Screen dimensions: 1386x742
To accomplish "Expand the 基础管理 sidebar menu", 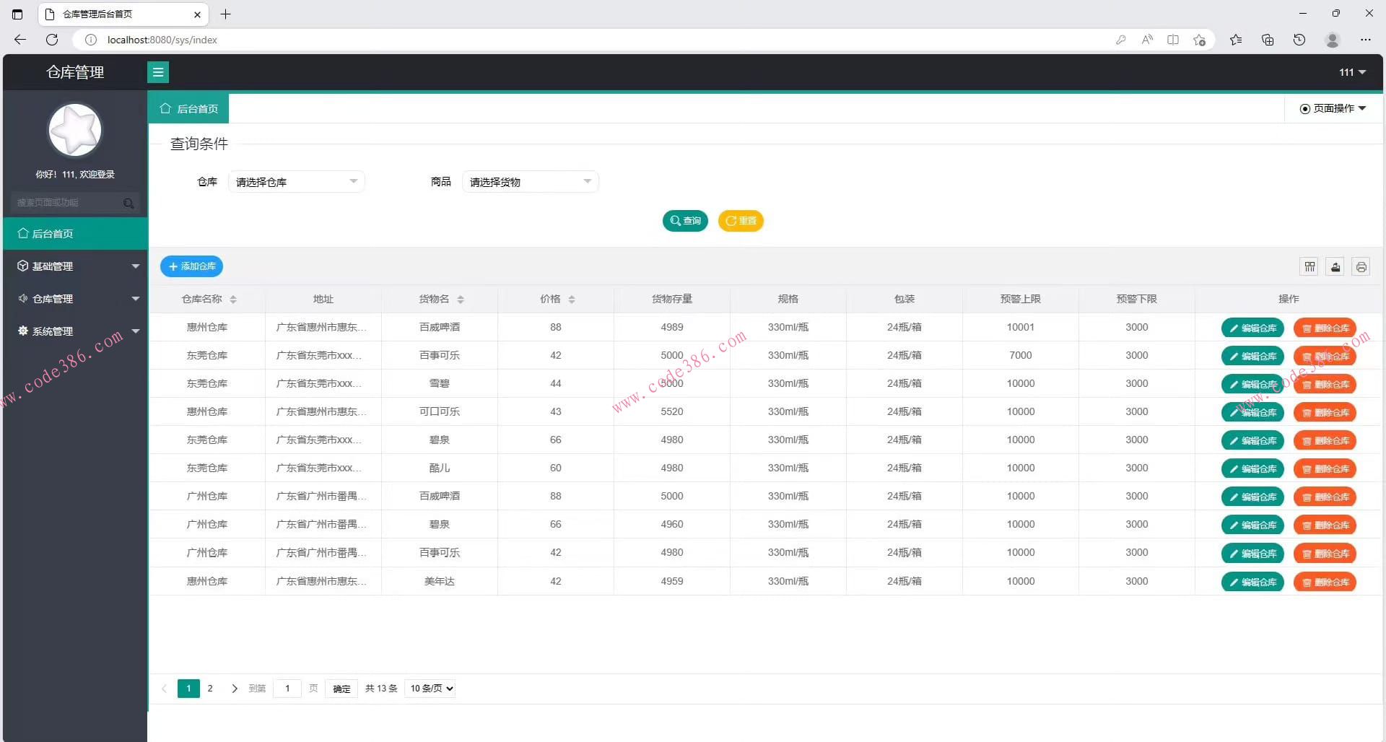I will click(75, 266).
